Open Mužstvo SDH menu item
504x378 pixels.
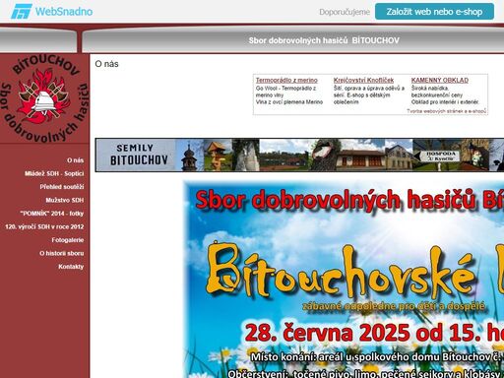[65, 200]
